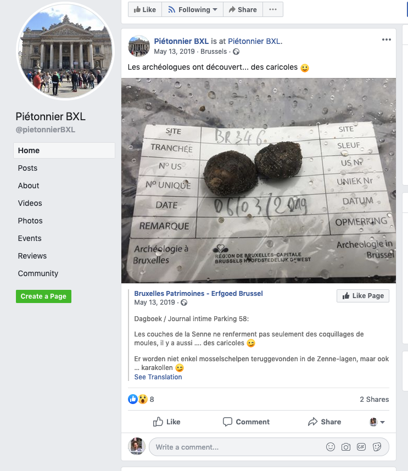Toggle Like on the page header

(x=145, y=9)
